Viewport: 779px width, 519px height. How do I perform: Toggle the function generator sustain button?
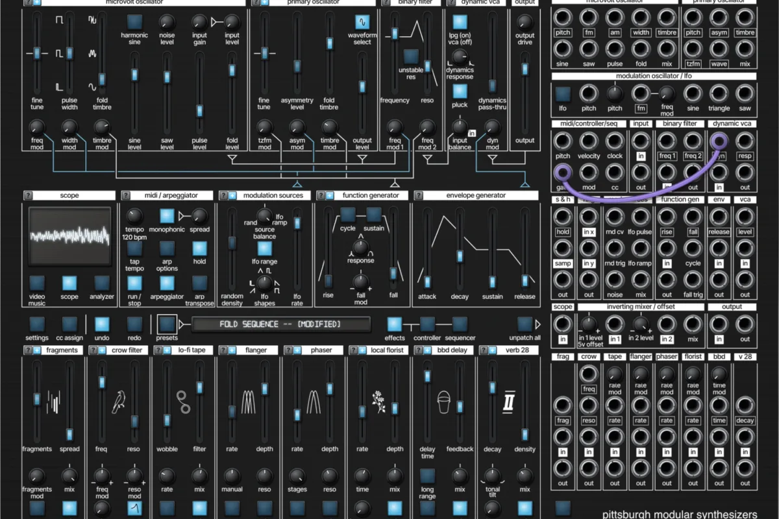pyautogui.click(x=374, y=214)
